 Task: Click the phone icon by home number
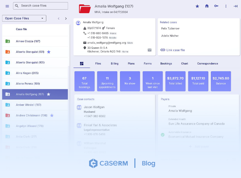point(85,33)
